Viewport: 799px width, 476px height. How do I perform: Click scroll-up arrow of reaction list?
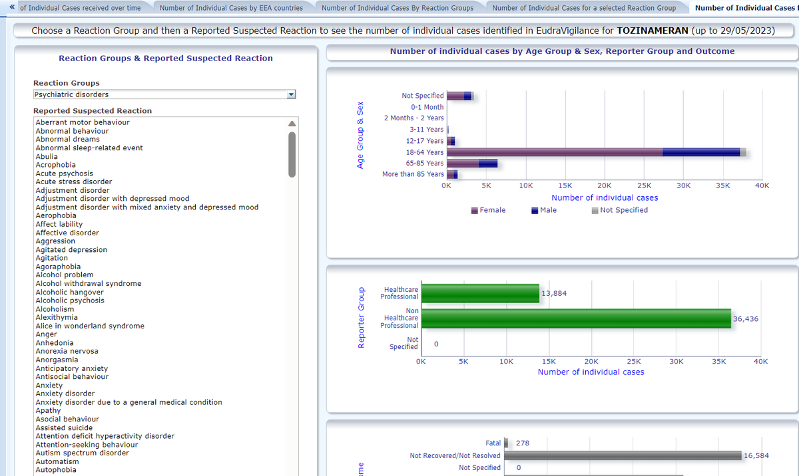pos(291,124)
